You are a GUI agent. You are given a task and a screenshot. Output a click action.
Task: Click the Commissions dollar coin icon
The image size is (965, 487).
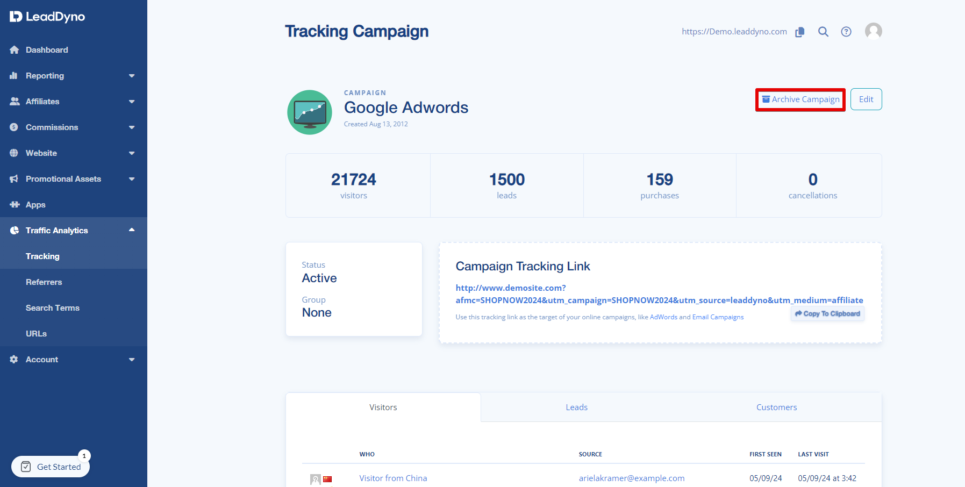point(14,127)
